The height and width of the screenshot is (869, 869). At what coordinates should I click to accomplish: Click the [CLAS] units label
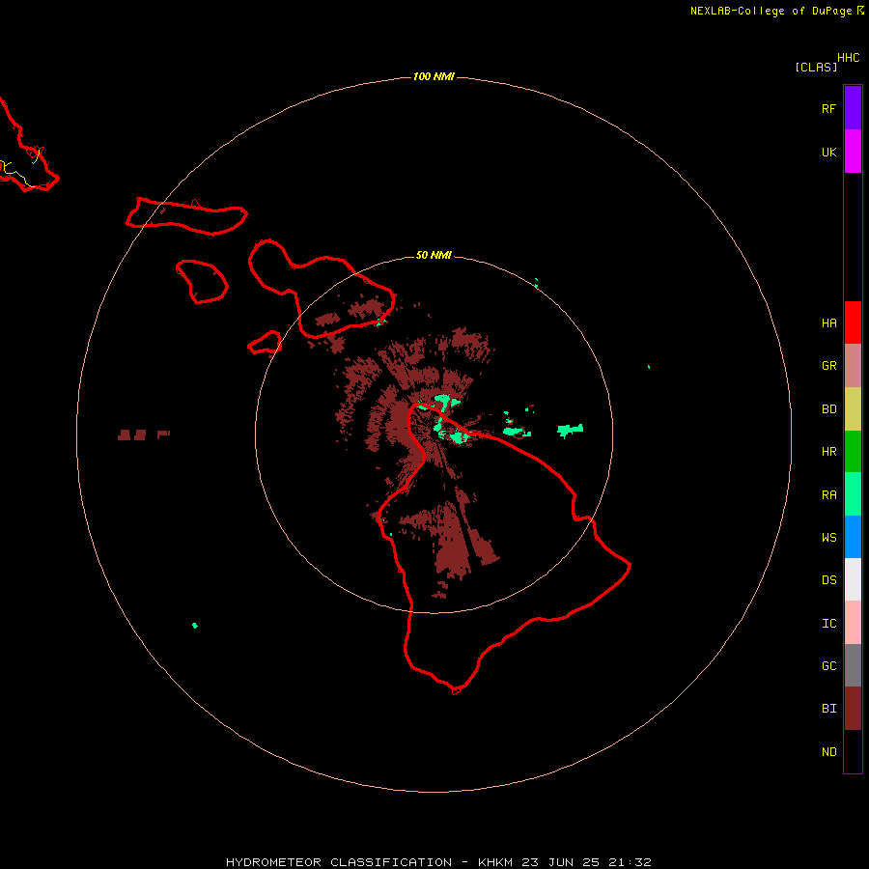click(816, 67)
